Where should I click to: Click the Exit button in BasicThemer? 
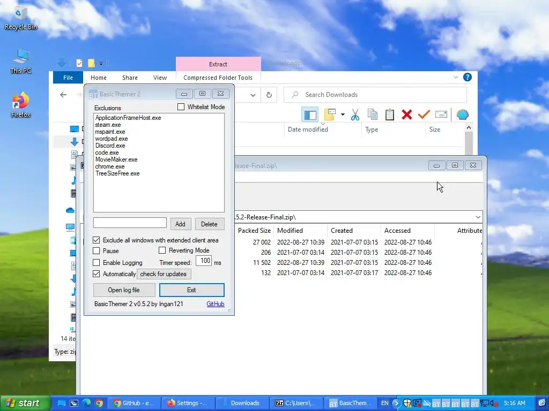coord(191,290)
